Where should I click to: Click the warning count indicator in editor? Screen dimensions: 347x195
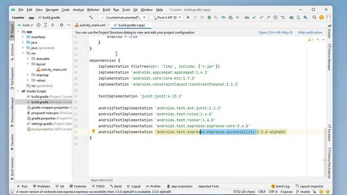(x=311, y=40)
